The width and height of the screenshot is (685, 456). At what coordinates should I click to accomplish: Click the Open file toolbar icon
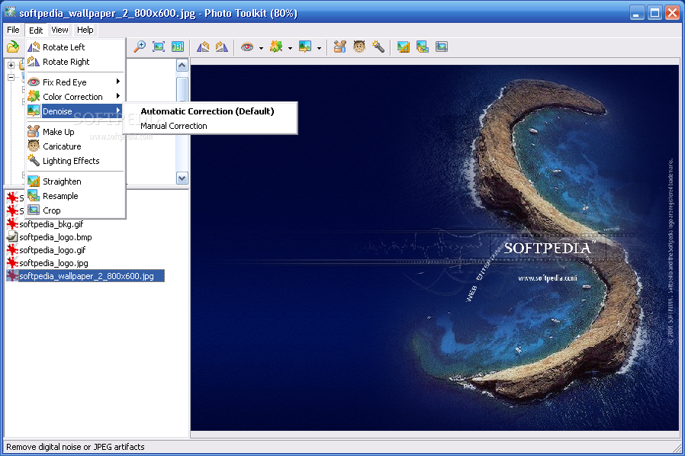[13, 47]
